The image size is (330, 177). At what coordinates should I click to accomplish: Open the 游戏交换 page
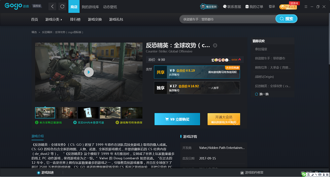[x=95, y=19]
